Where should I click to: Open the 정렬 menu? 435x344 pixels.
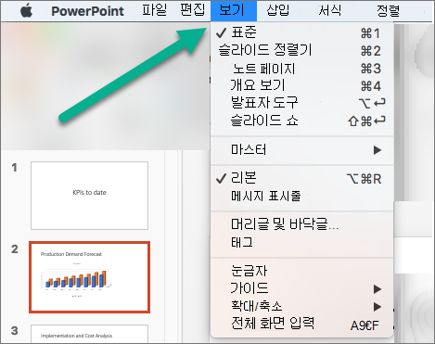point(388,10)
